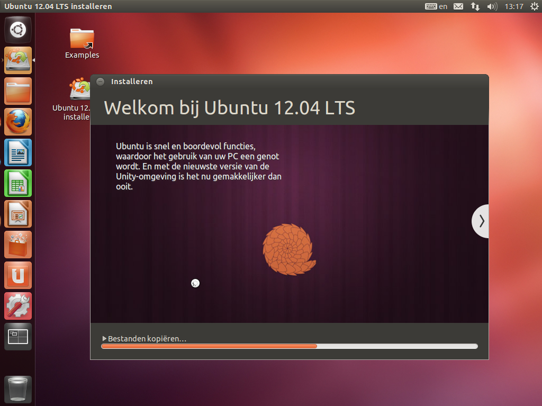Open the Ubuntu Dash home launcher
Image resolution: width=542 pixels, height=406 pixels.
tap(18, 30)
